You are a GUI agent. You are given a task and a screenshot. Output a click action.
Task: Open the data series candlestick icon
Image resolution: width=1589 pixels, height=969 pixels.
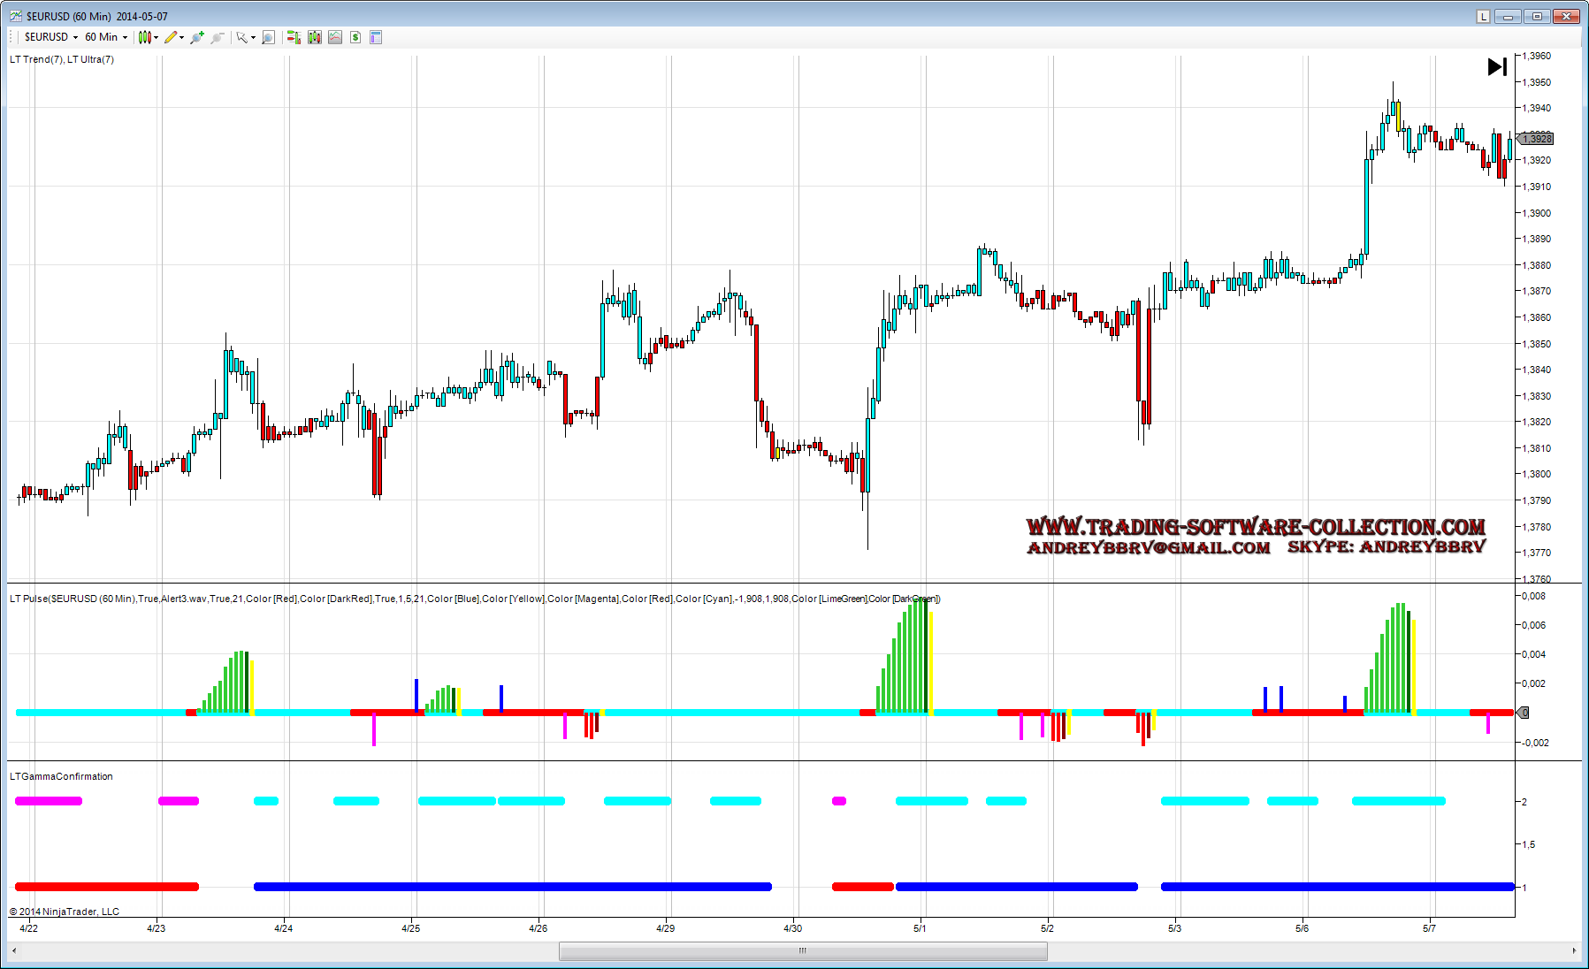(x=314, y=37)
